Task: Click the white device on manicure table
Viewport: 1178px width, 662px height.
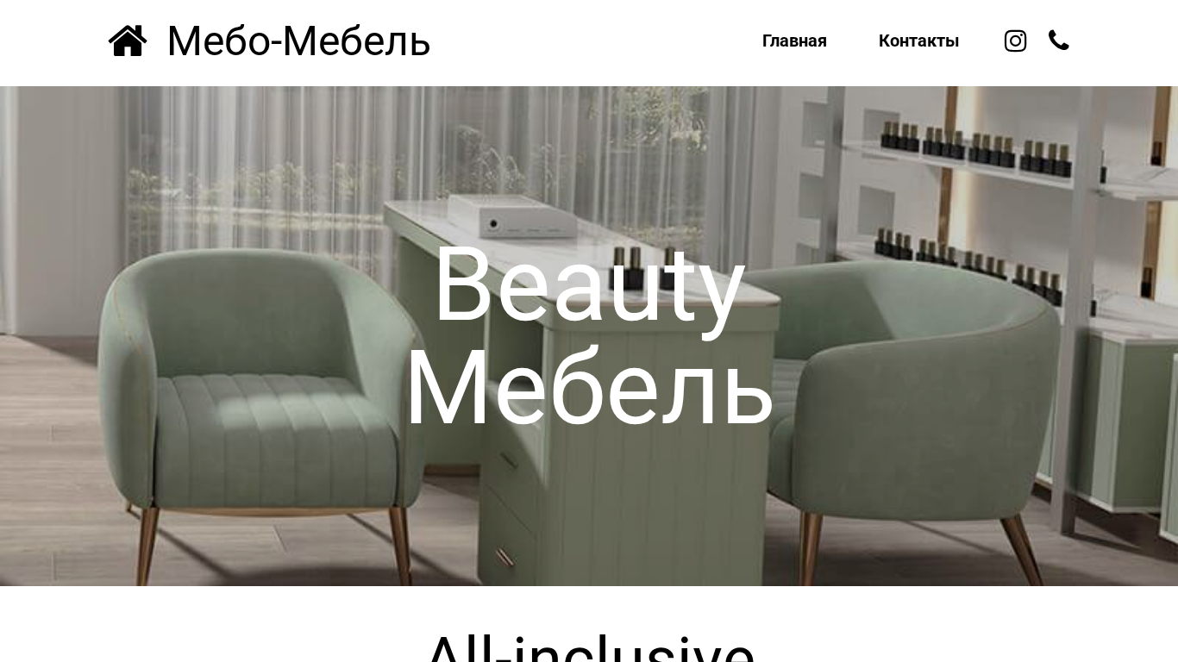Action: (512, 215)
